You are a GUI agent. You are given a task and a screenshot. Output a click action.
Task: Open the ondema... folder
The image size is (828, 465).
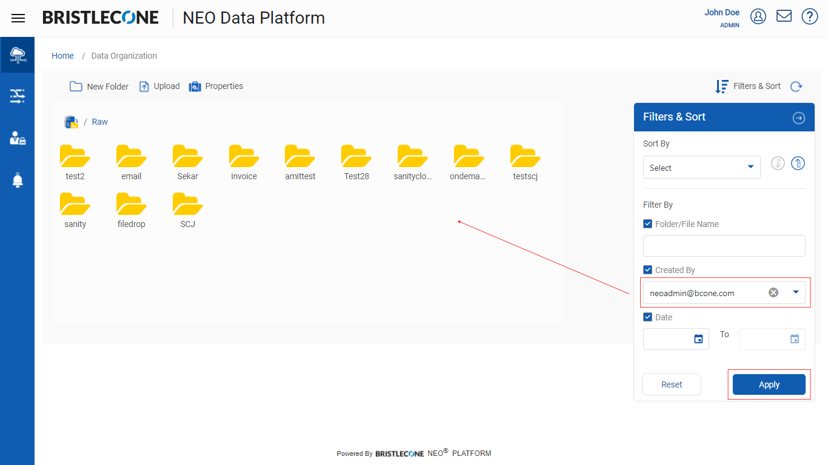coord(469,163)
